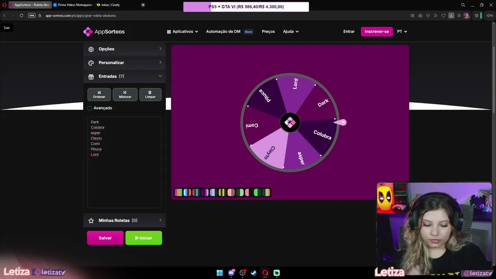The height and width of the screenshot is (279, 496).
Task: Open the Opera main menu icon
Action: click(4, 5)
